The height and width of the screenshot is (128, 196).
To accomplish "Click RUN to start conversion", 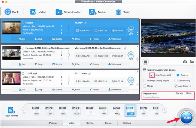I will pyautogui.click(x=186, y=118).
